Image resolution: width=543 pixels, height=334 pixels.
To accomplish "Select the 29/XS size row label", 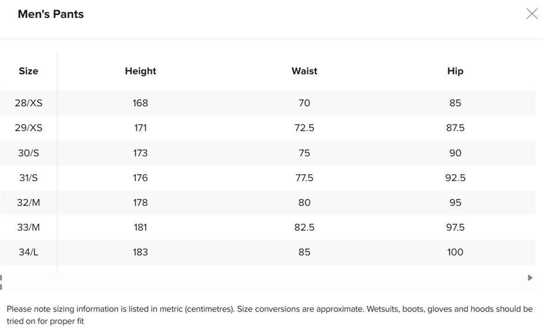I will [x=28, y=128].
